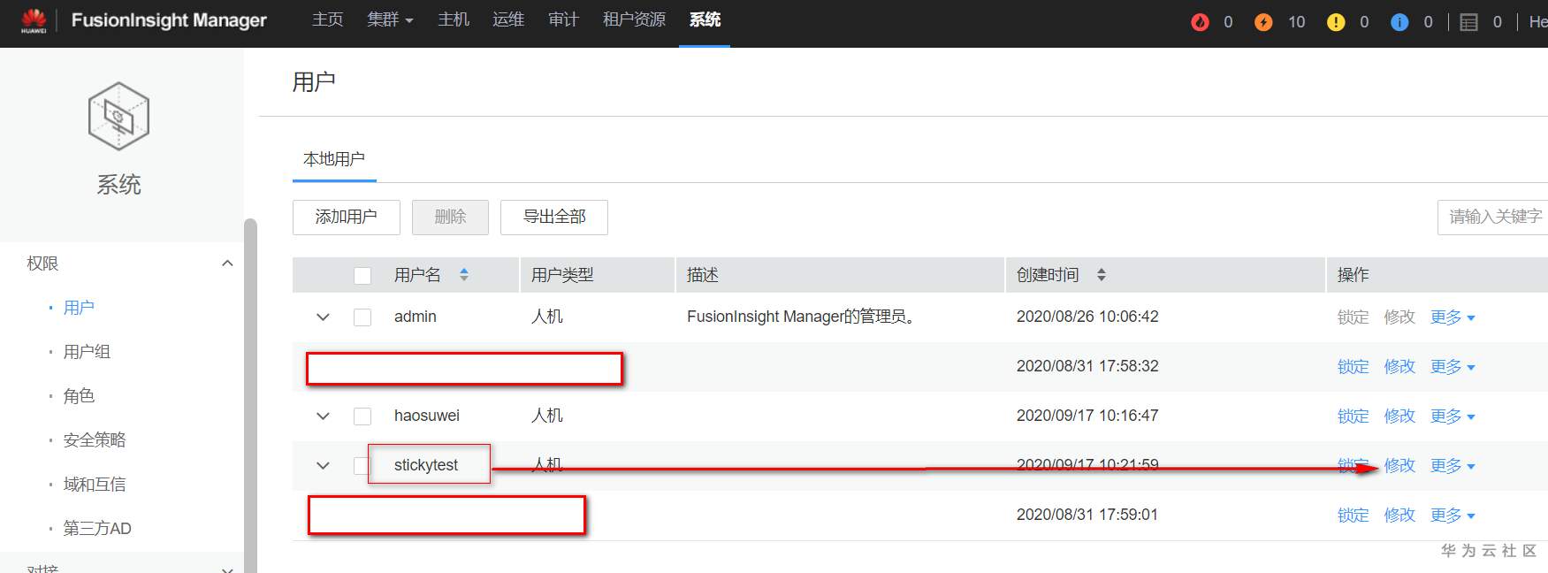Click the Huawei logo icon

[34, 21]
